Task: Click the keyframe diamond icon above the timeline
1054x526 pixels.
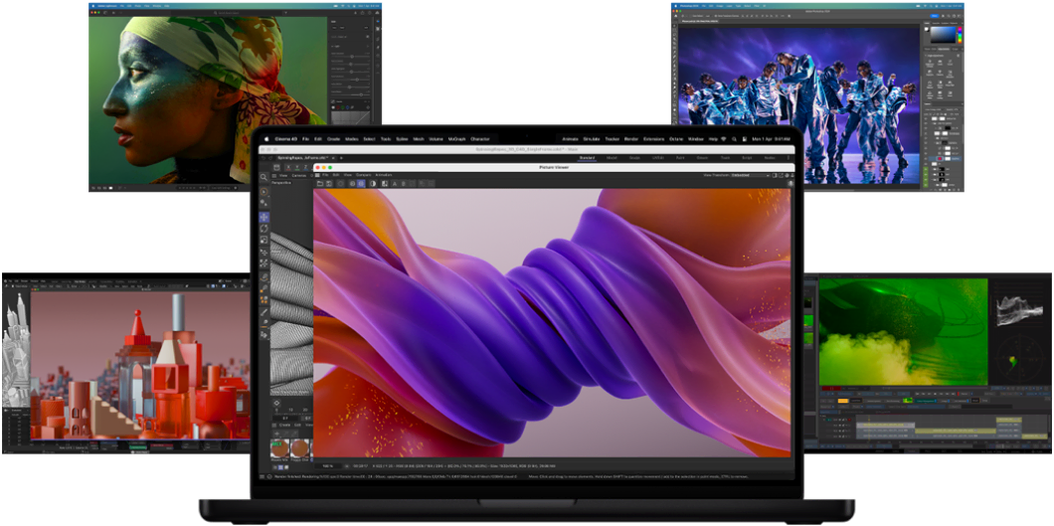Action: pyautogui.click(x=276, y=403)
